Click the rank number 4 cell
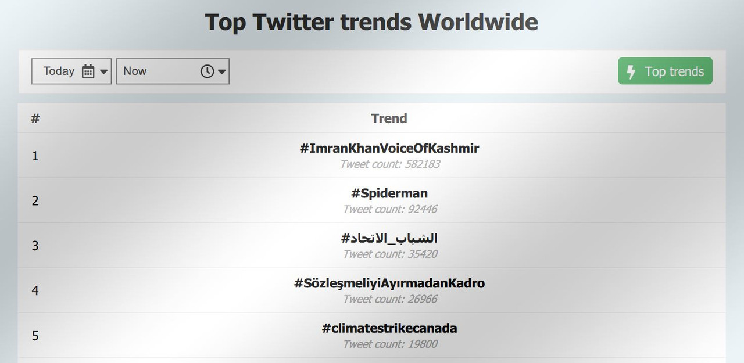Image resolution: width=744 pixels, height=363 pixels. tap(35, 290)
